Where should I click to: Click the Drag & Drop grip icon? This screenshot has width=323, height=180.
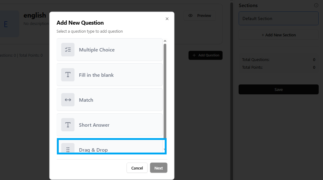(68, 149)
